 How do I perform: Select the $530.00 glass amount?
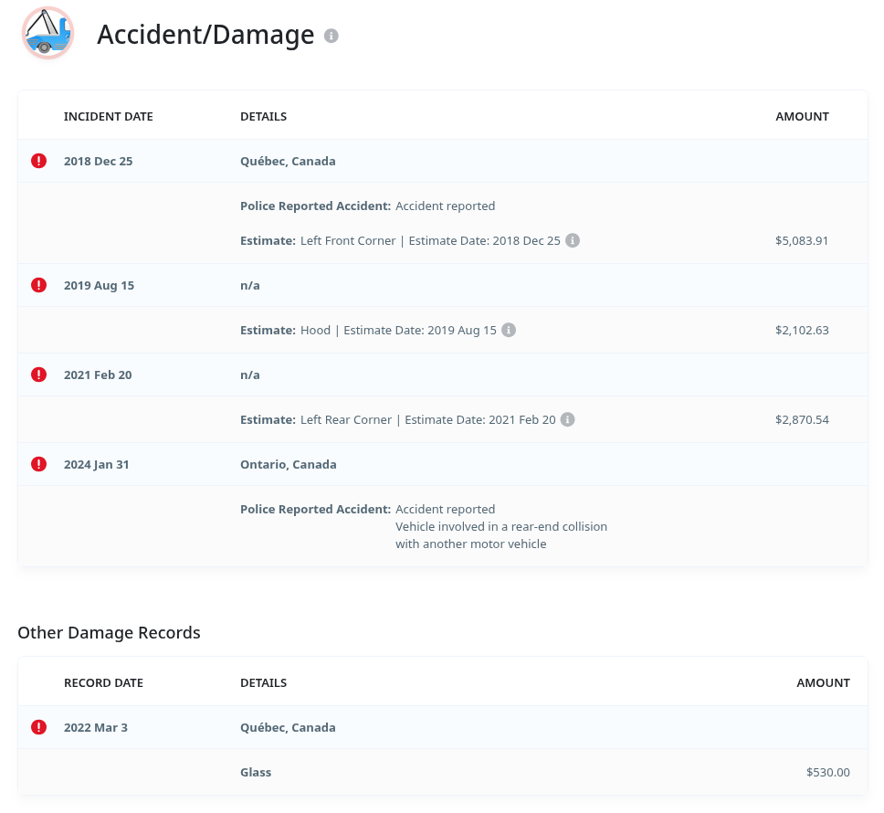pyautogui.click(x=827, y=772)
